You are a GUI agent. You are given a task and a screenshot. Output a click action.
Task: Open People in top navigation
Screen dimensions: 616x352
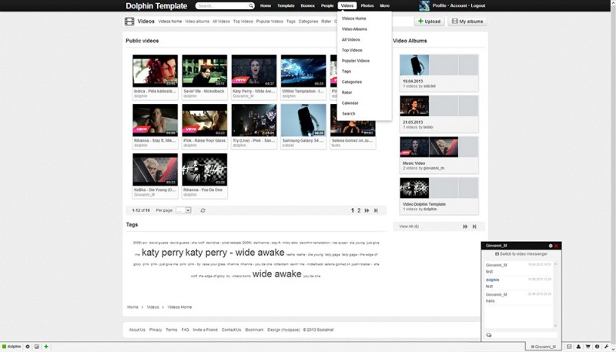(x=327, y=5)
